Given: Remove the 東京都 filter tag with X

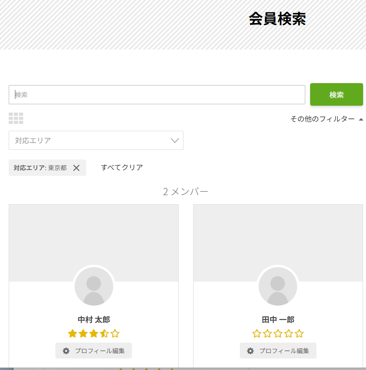Looking at the screenshot, I should [76, 168].
